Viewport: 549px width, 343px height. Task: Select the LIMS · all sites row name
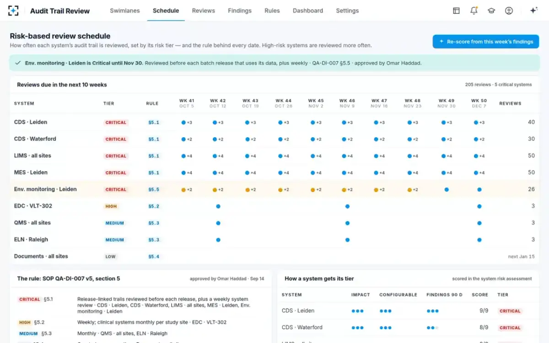[x=32, y=155]
